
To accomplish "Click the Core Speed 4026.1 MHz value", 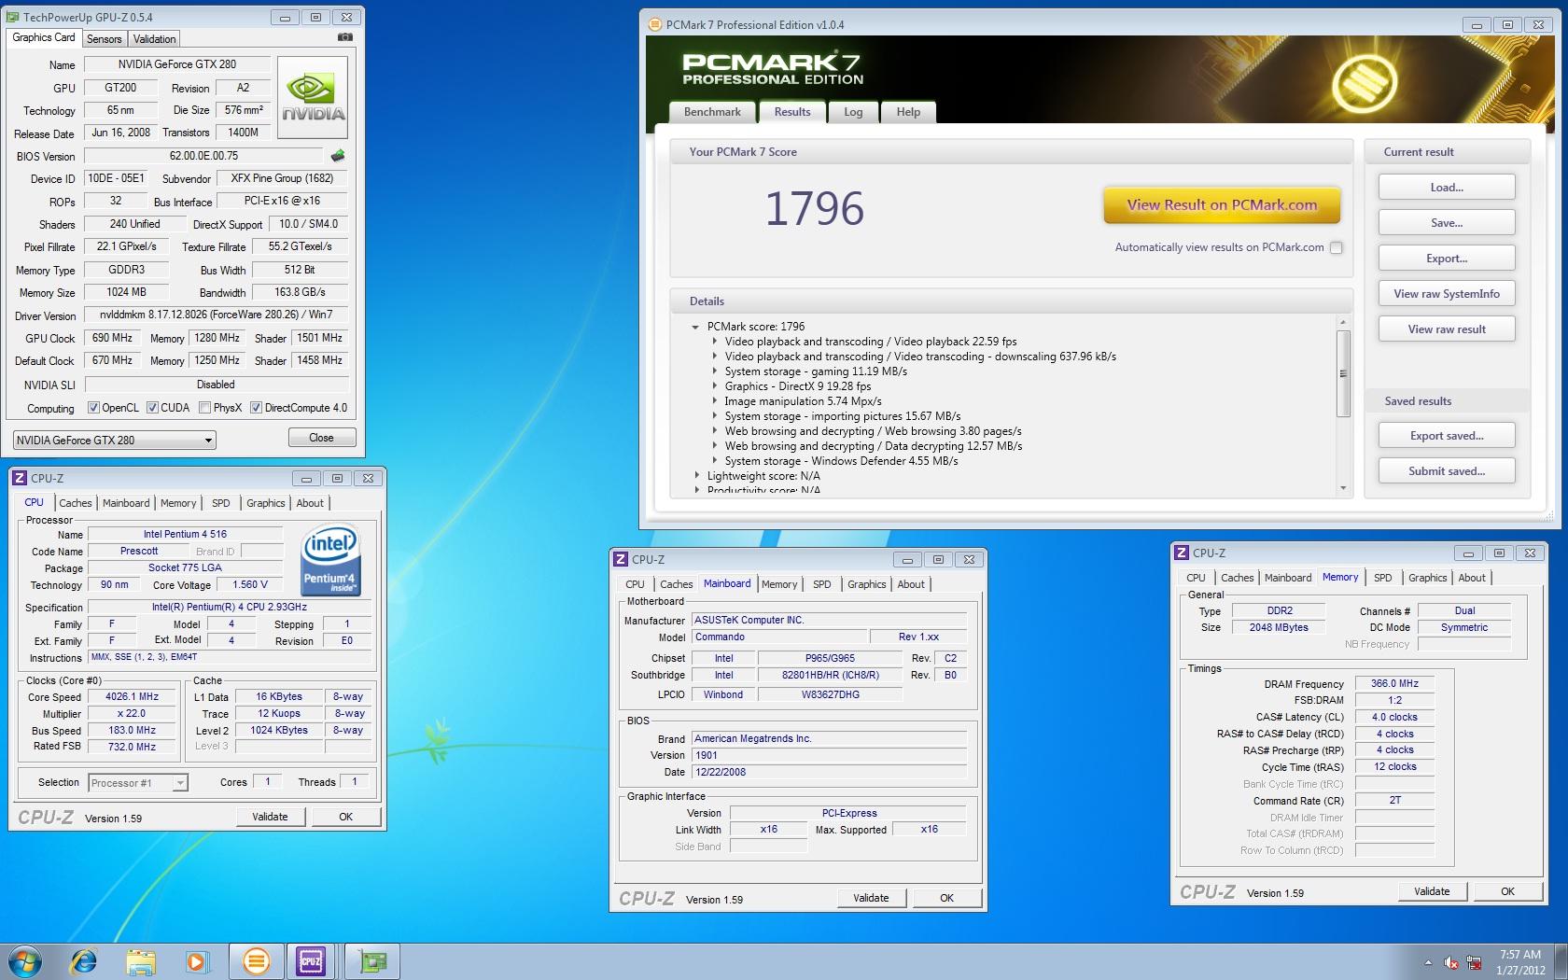I will 133,697.
